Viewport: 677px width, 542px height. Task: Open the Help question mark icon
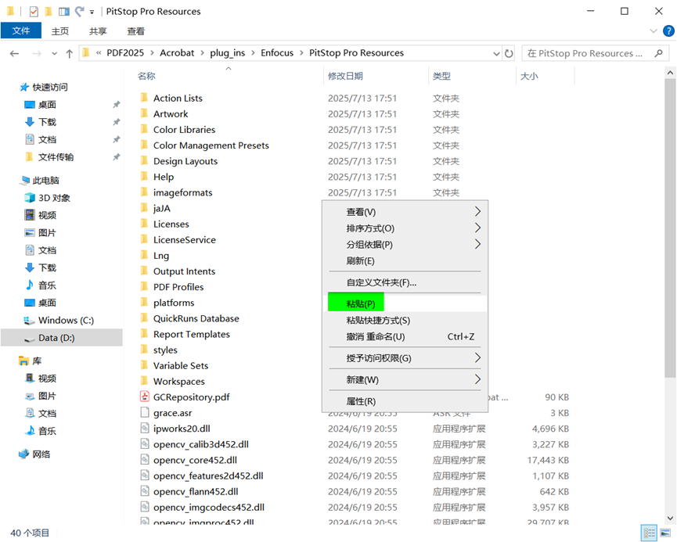(668, 31)
